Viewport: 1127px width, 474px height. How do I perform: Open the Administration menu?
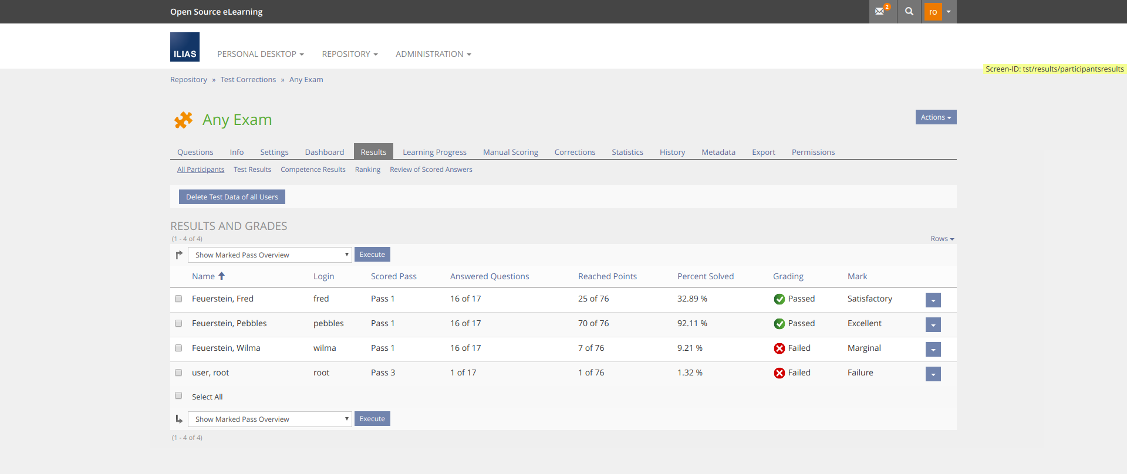(x=433, y=54)
